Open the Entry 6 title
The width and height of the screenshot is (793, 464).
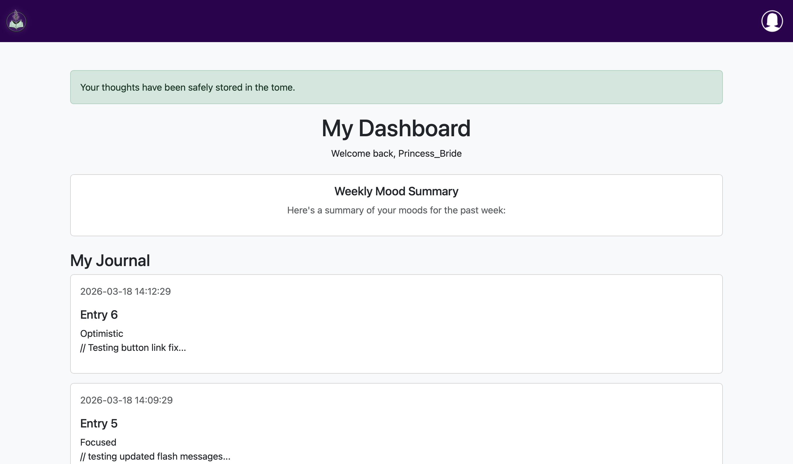click(x=99, y=315)
